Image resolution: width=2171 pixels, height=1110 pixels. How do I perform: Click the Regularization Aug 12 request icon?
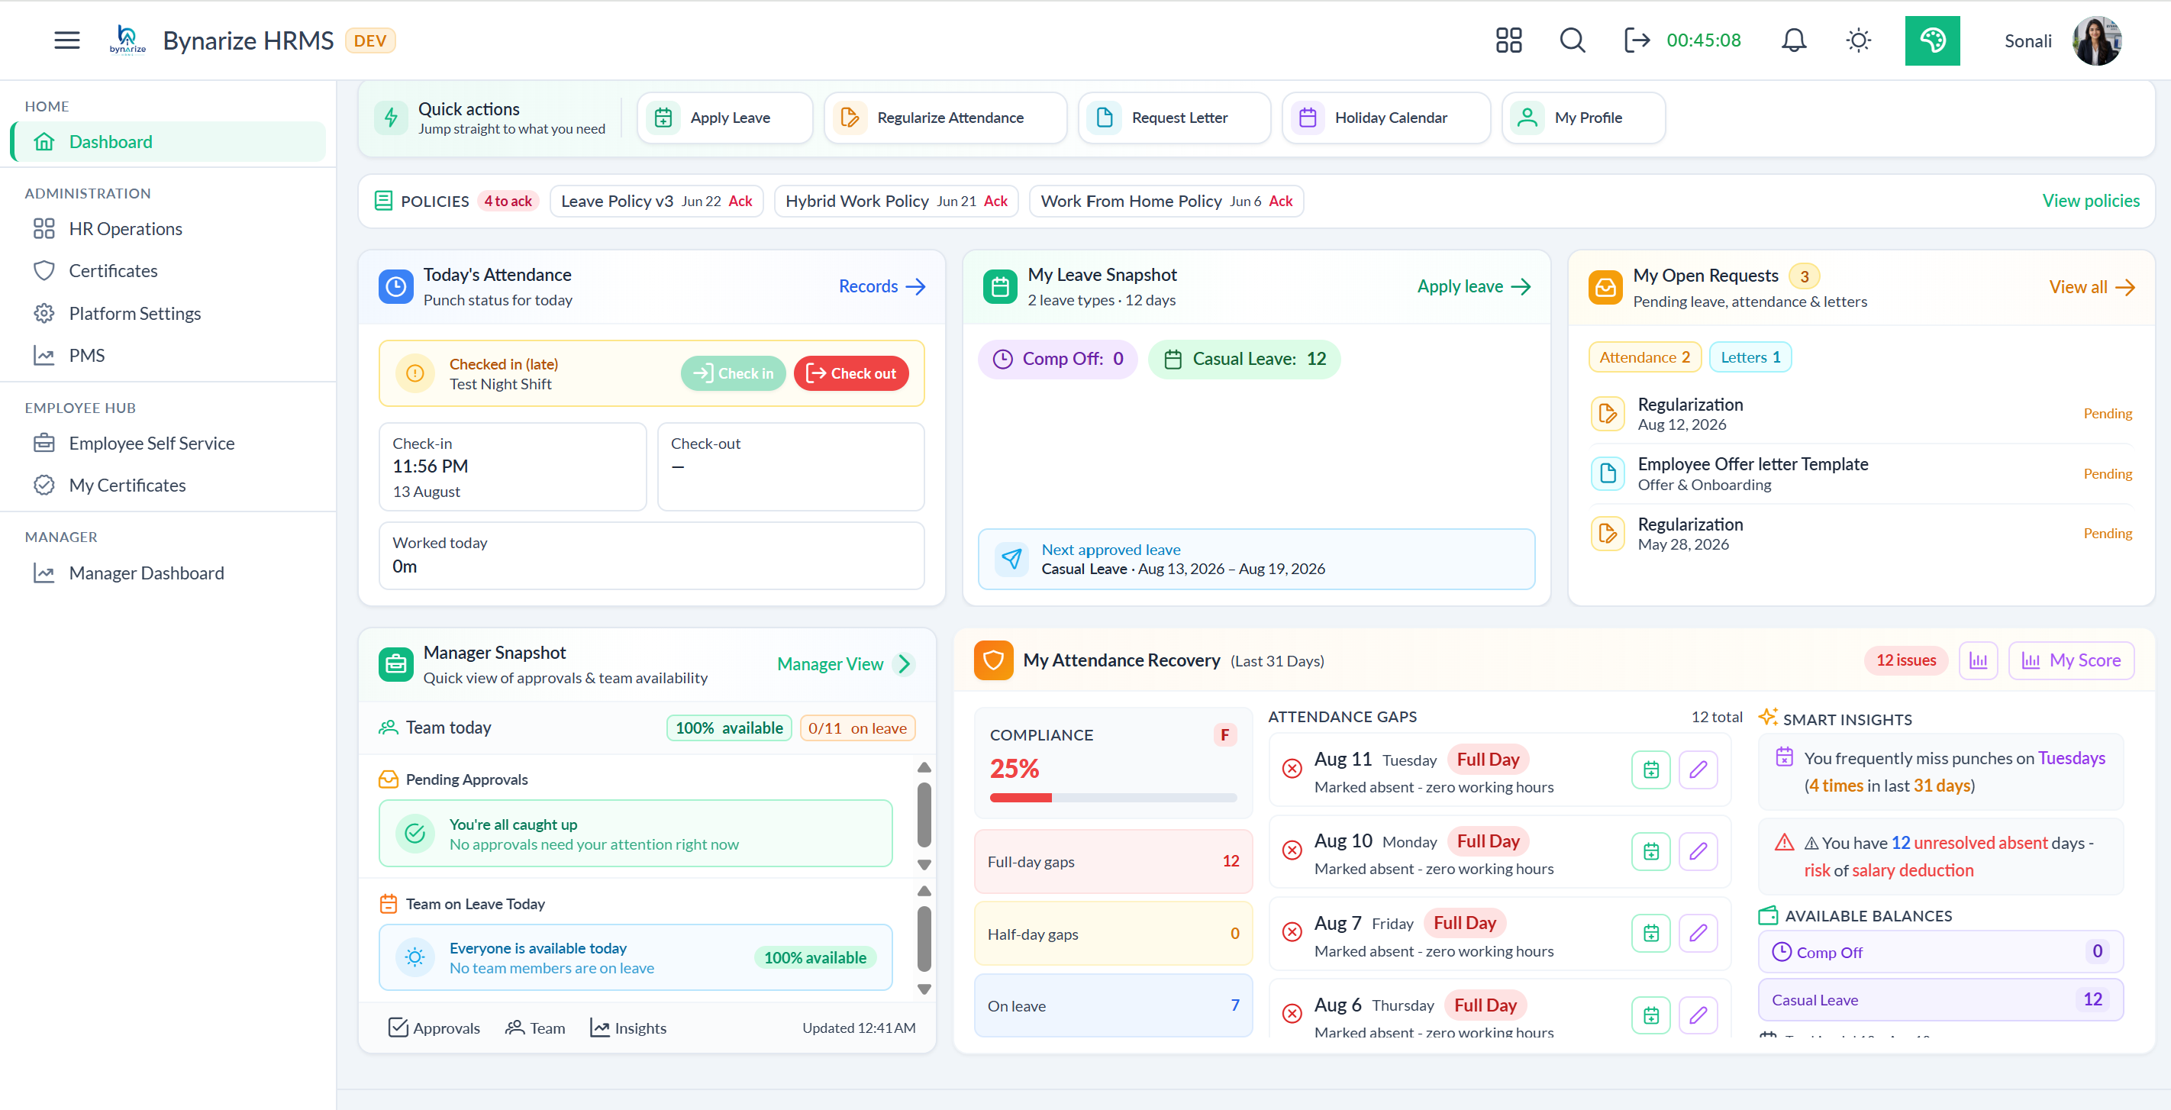pos(1607,413)
